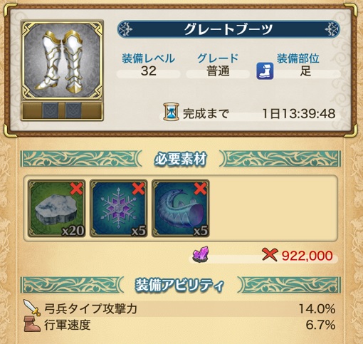Tap the グレートブーツ title banner
Viewport: 363px width, 344px height.
pyautogui.click(x=228, y=29)
